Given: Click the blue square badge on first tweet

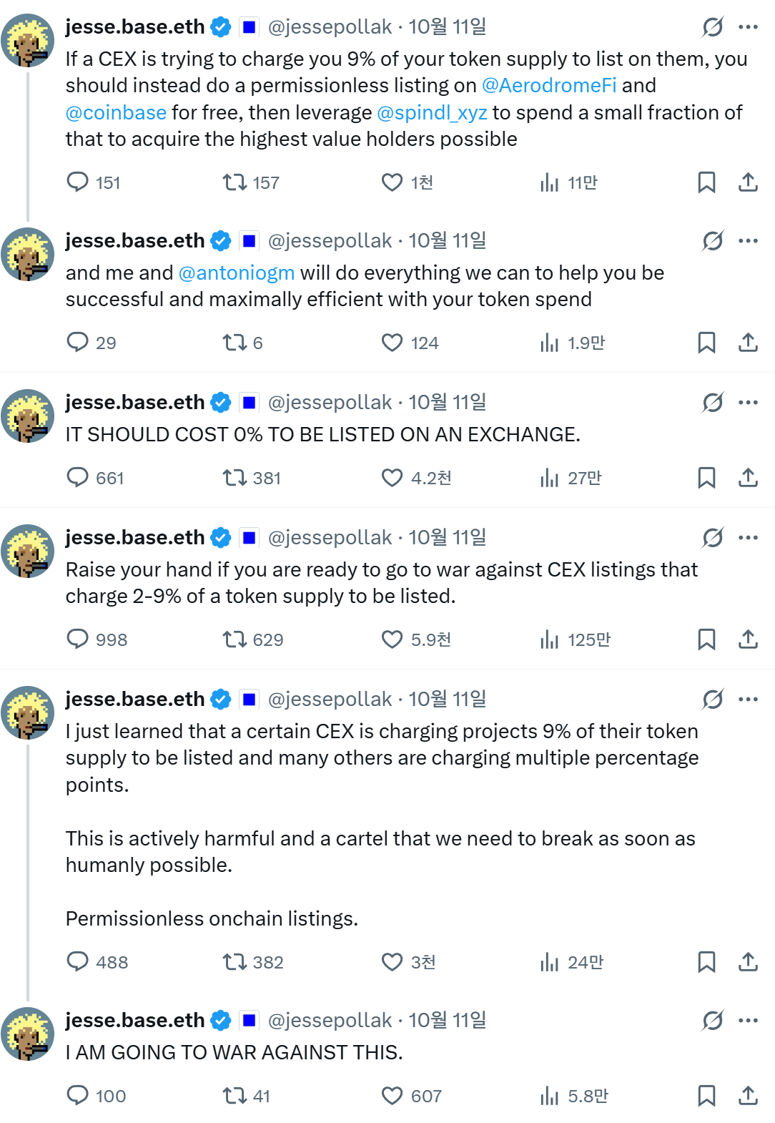Looking at the screenshot, I should (x=249, y=27).
